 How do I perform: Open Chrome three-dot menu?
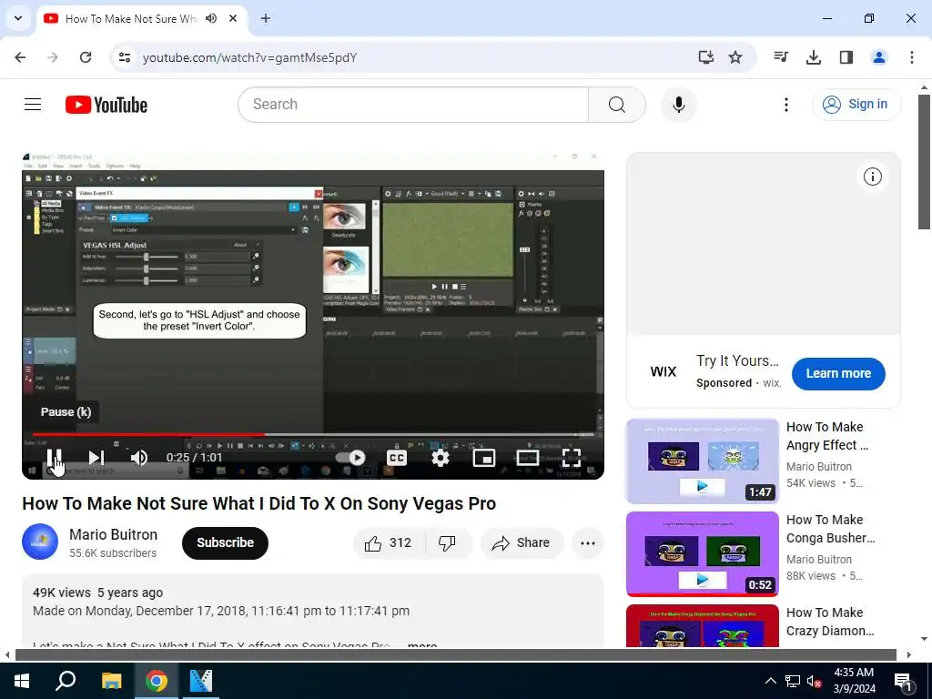(x=911, y=57)
